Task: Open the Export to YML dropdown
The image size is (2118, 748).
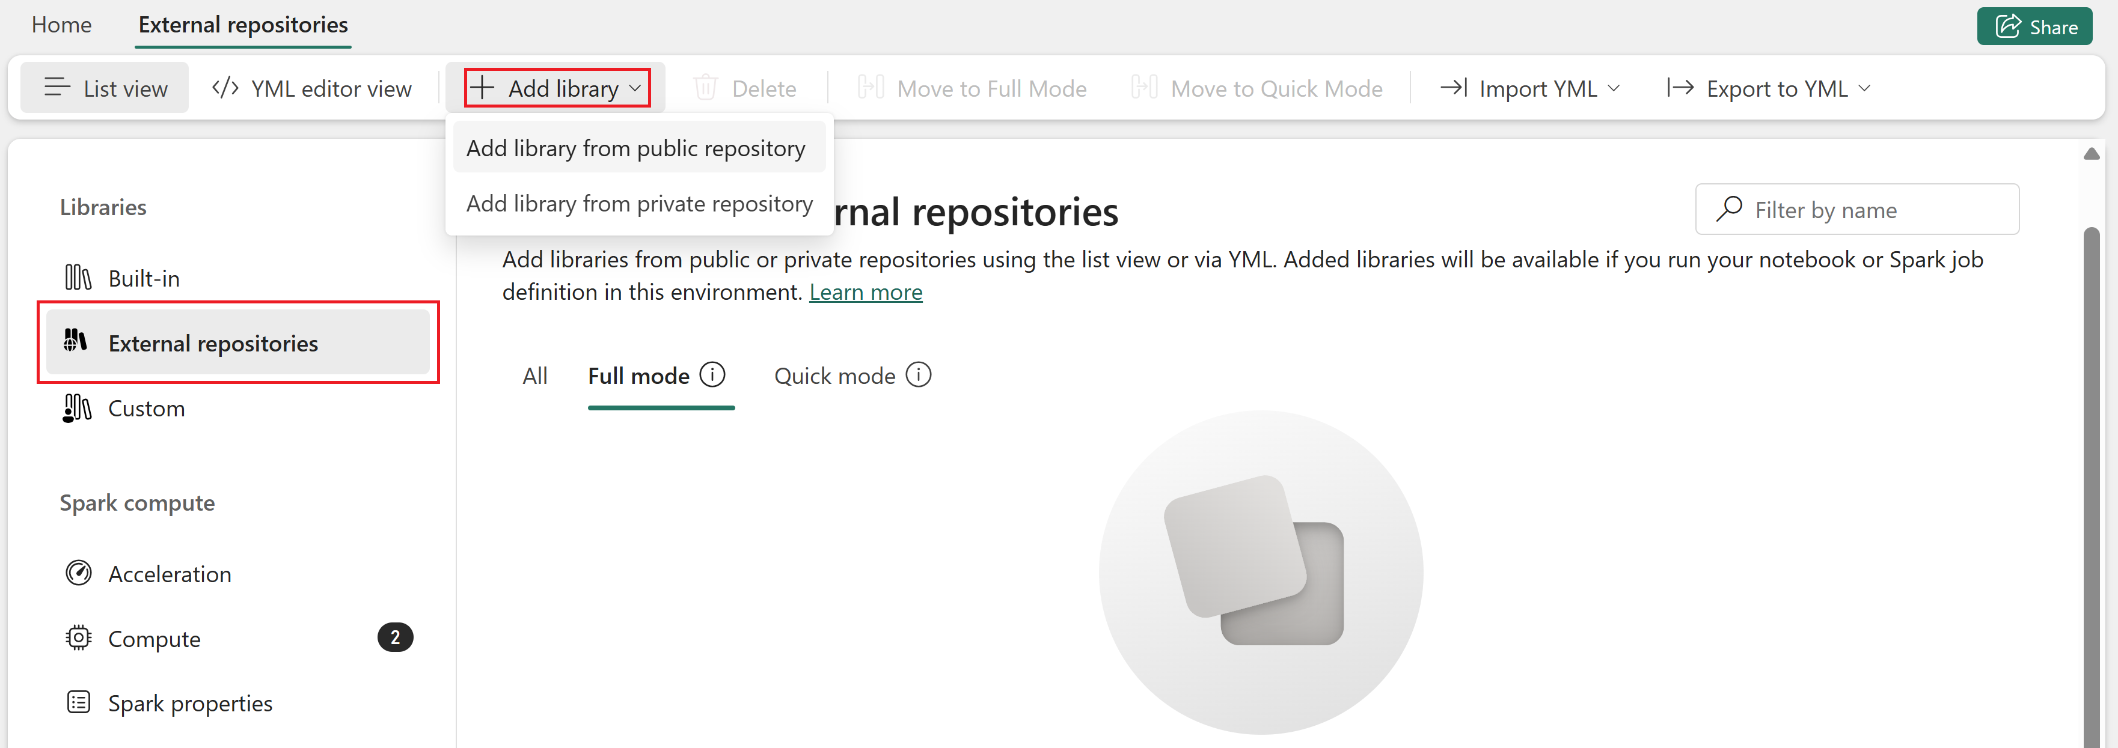Action: [x=1769, y=88]
